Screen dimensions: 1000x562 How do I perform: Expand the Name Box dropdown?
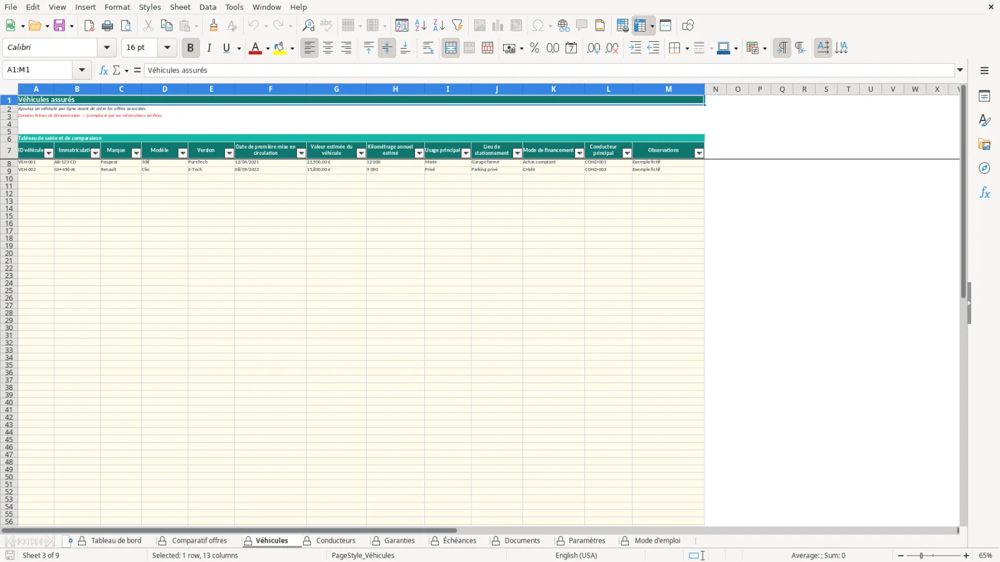coord(82,70)
